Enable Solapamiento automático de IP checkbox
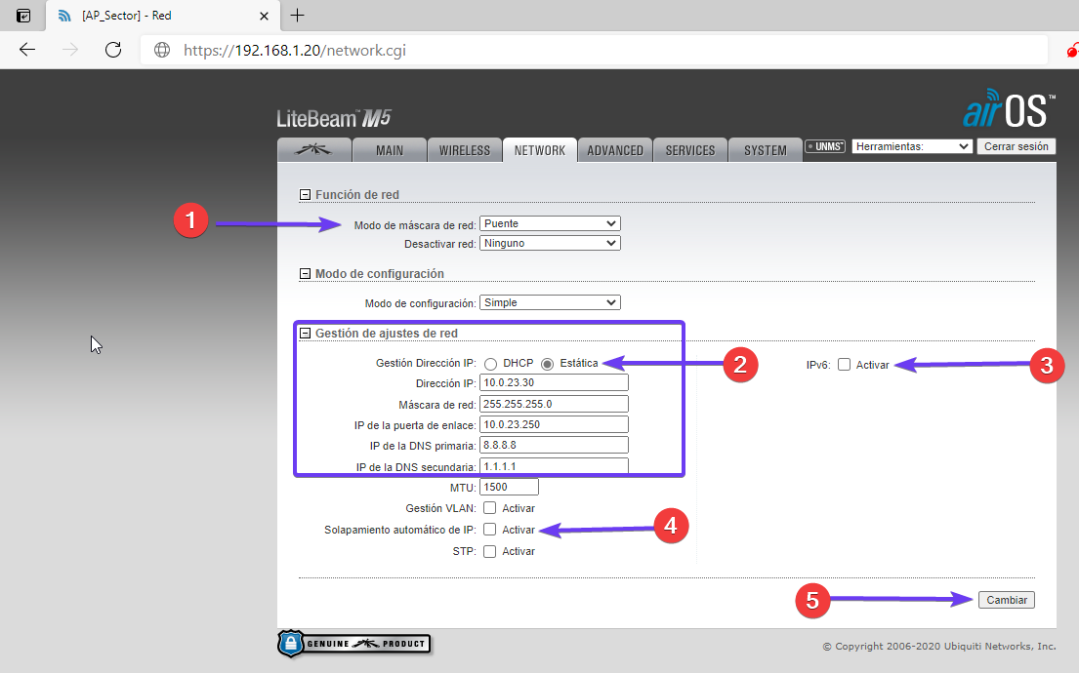 [x=490, y=530]
